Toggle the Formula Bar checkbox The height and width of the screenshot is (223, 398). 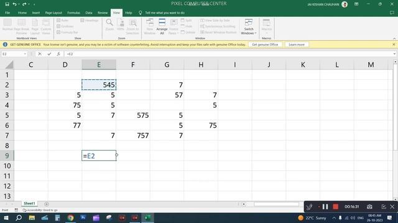(67, 32)
